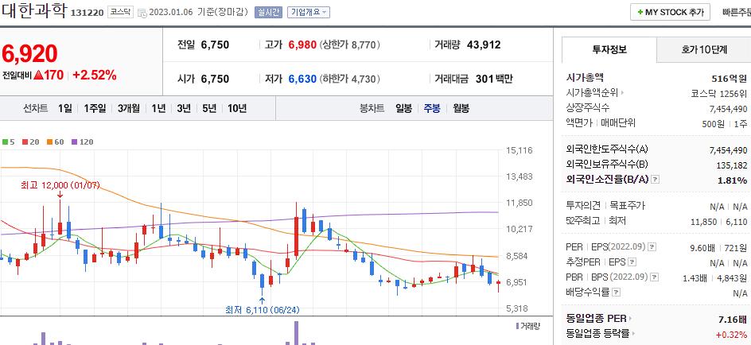
Task: Show the 주봉 weekly candle chart
Action: point(432,109)
